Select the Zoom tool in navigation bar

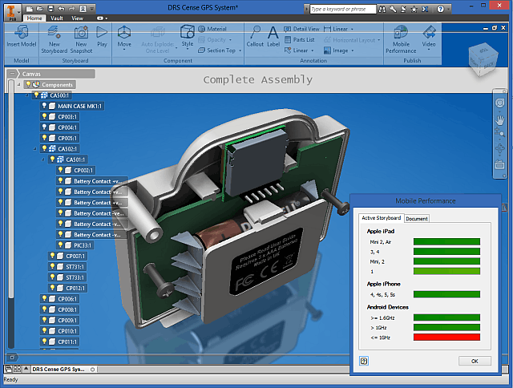point(499,134)
